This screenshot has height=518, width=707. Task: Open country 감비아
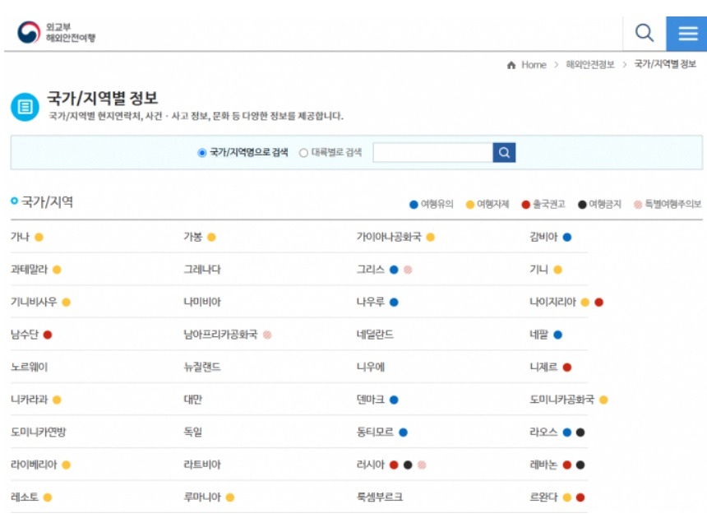543,237
